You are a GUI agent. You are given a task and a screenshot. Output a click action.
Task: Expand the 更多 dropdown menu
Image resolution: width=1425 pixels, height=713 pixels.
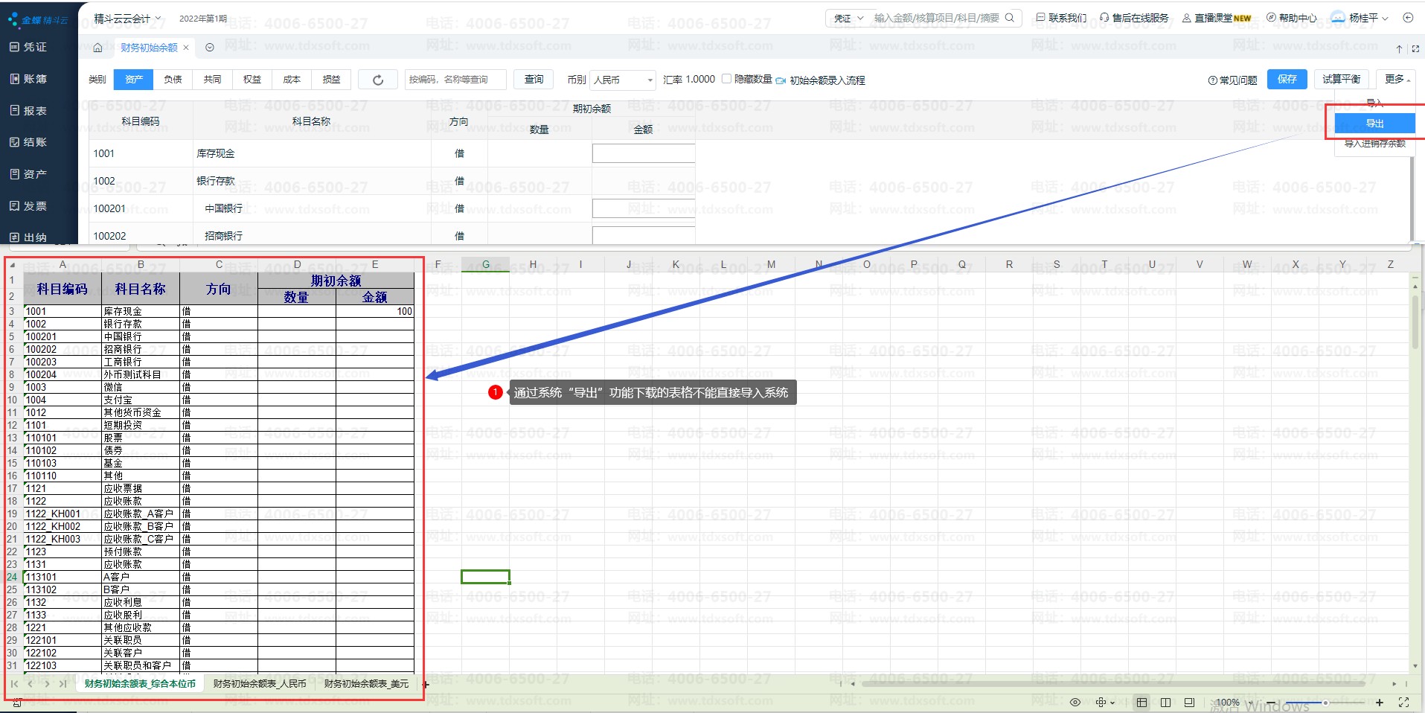pyautogui.click(x=1397, y=79)
